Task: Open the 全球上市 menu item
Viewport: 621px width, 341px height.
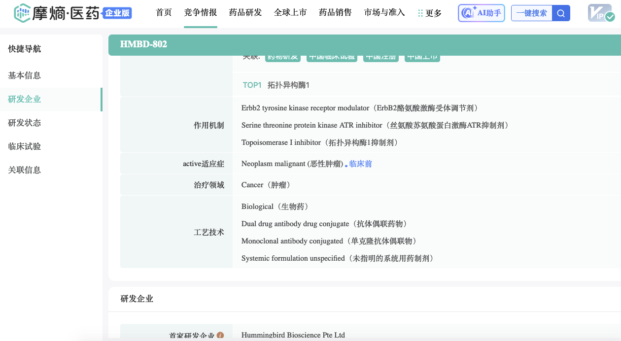Action: pyautogui.click(x=290, y=13)
